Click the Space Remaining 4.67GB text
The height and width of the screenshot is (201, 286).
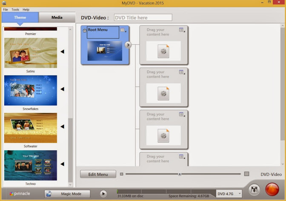tap(189, 196)
